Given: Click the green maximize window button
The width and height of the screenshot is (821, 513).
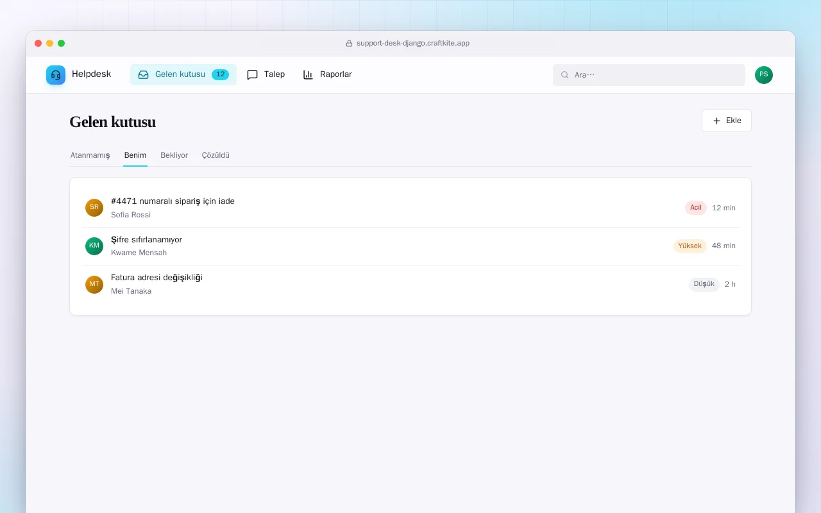Looking at the screenshot, I should 62,44.
